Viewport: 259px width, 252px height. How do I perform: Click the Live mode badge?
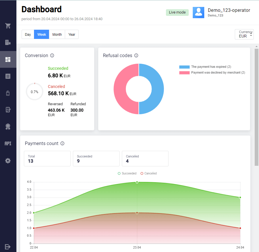point(177,12)
